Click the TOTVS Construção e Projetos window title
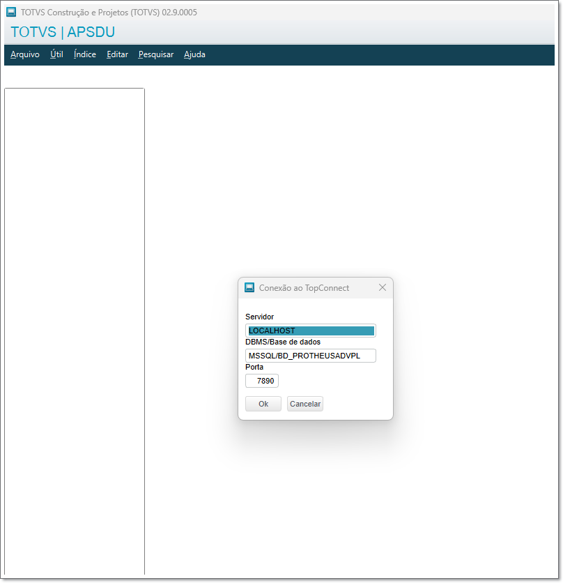The width and height of the screenshot is (563, 583). (109, 13)
